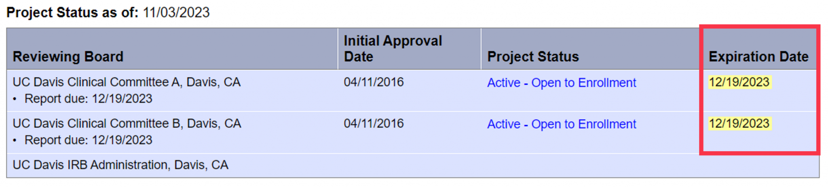Click the bullet point under Committee A
The width and height of the screenshot is (828, 187).
pos(15,99)
